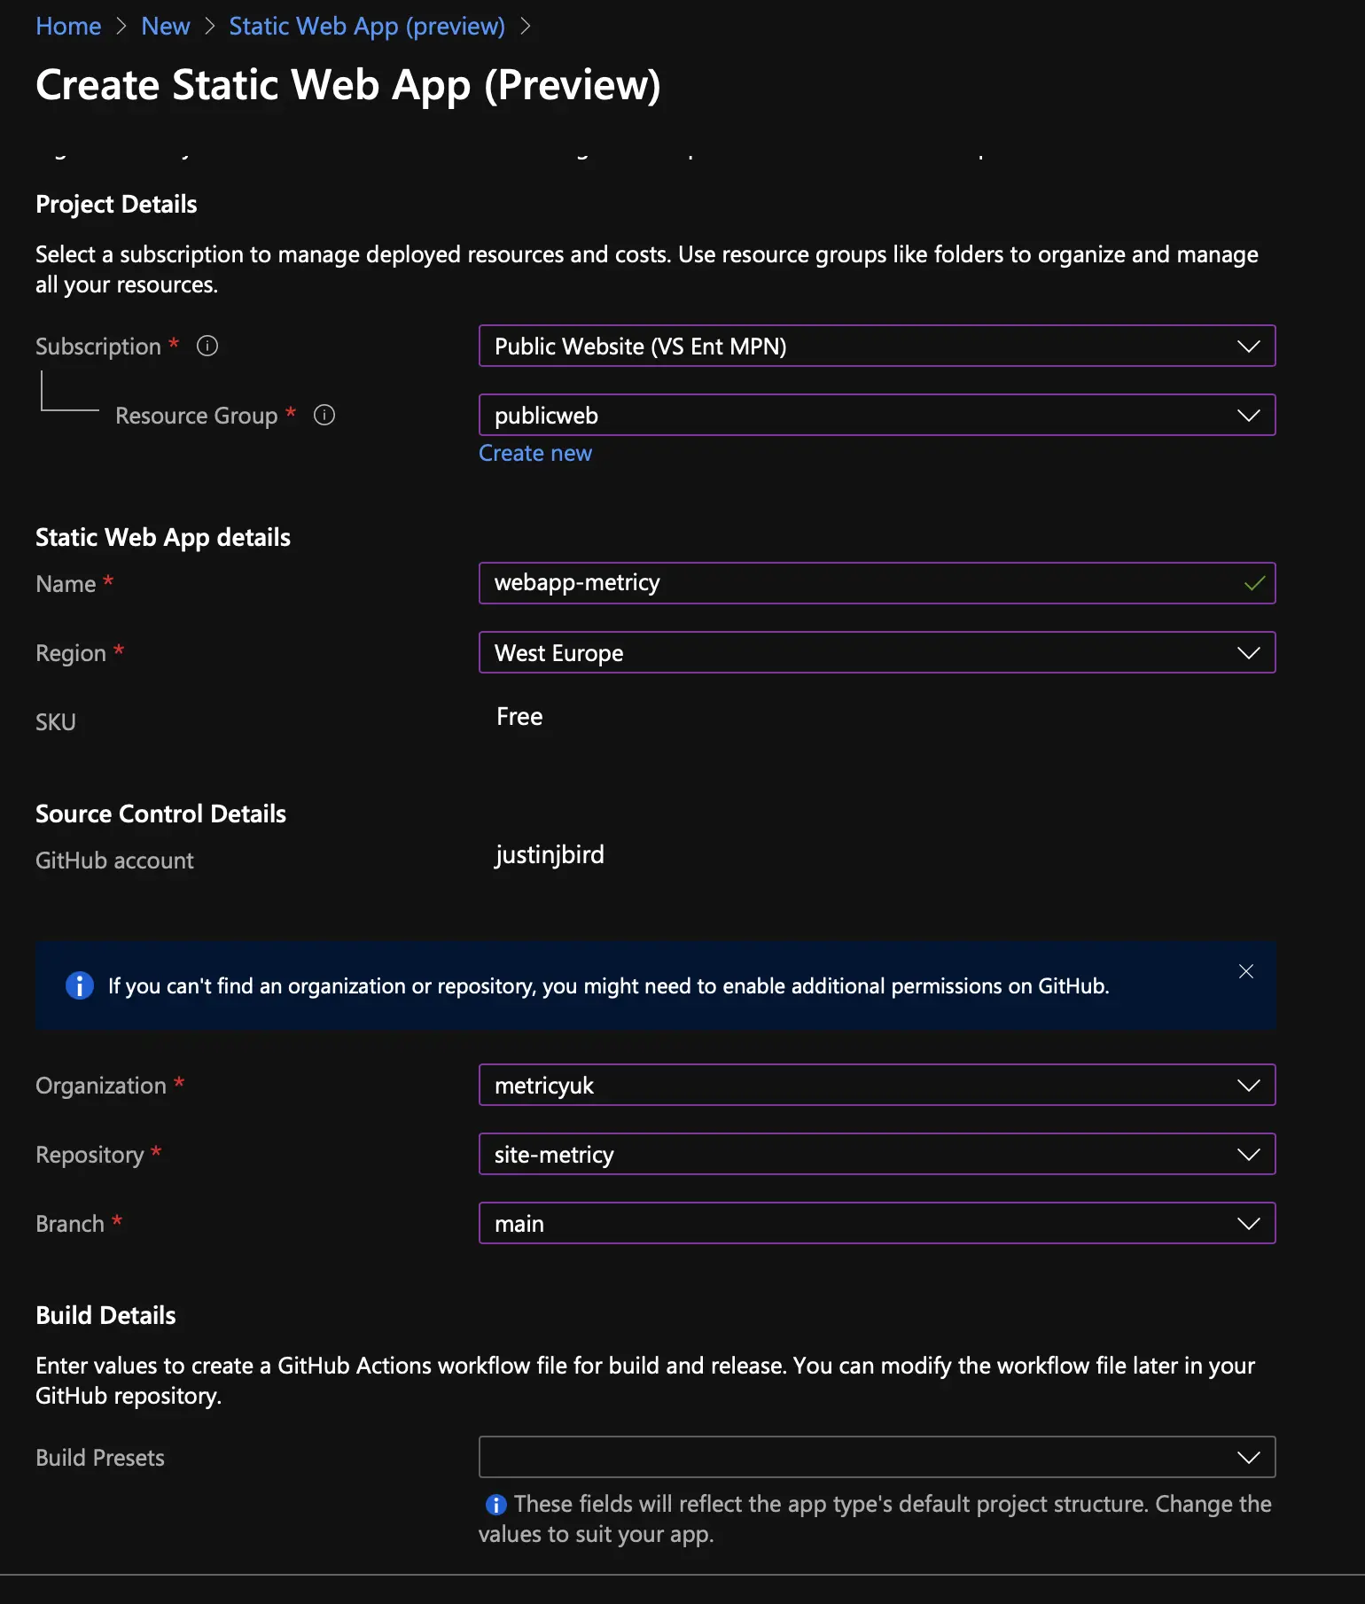Image resolution: width=1365 pixels, height=1604 pixels.
Task: Click the info icon beside the Build Presets hint
Action: (495, 1505)
